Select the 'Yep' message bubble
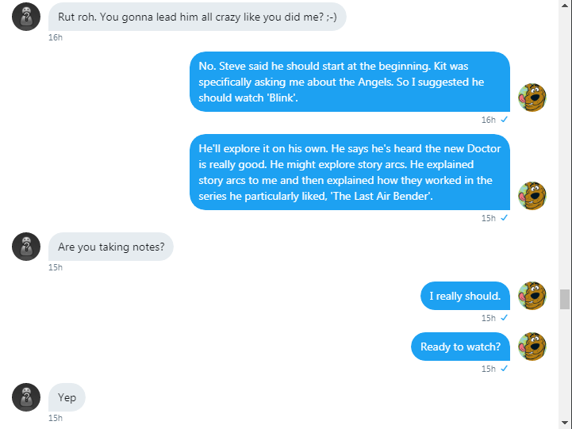The width and height of the screenshot is (572, 429). (67, 397)
